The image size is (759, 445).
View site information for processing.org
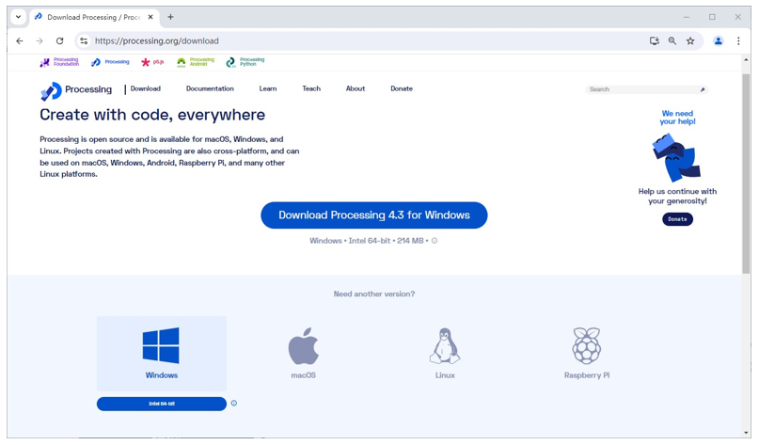point(84,41)
